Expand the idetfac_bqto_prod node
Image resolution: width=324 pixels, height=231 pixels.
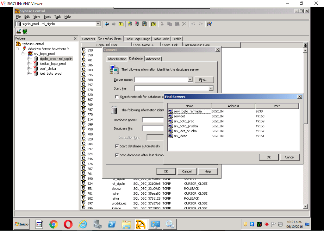pyautogui.click(x=29, y=64)
